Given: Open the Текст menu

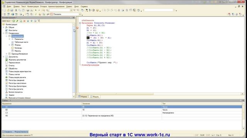Looking at the screenshot, I should (24, 7).
